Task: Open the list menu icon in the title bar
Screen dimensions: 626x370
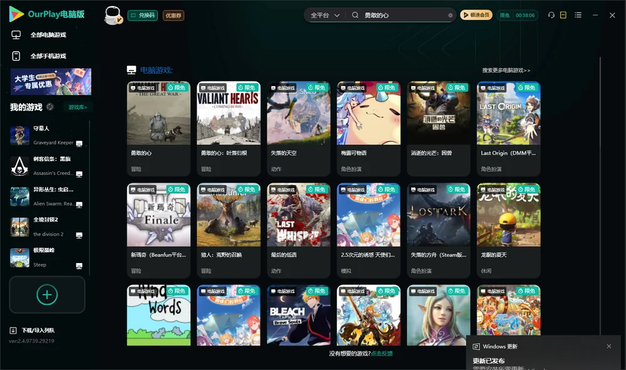Action: point(578,15)
